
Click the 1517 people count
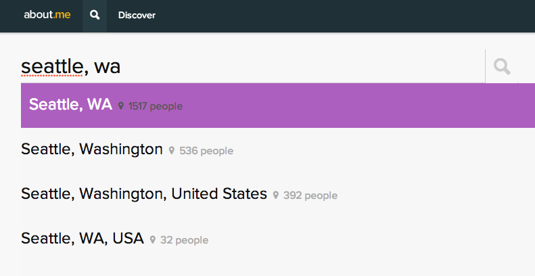click(156, 106)
